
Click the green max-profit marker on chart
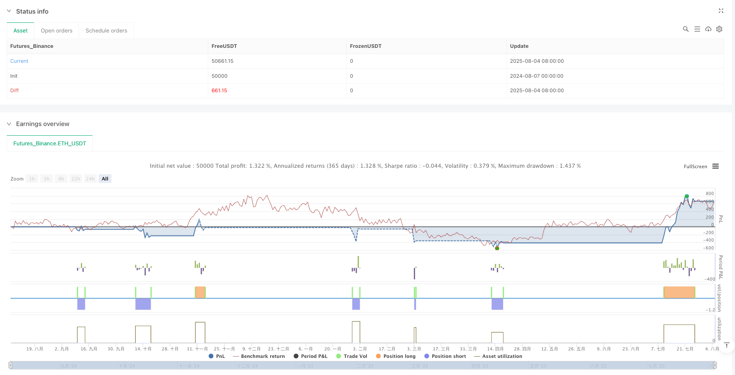(687, 196)
